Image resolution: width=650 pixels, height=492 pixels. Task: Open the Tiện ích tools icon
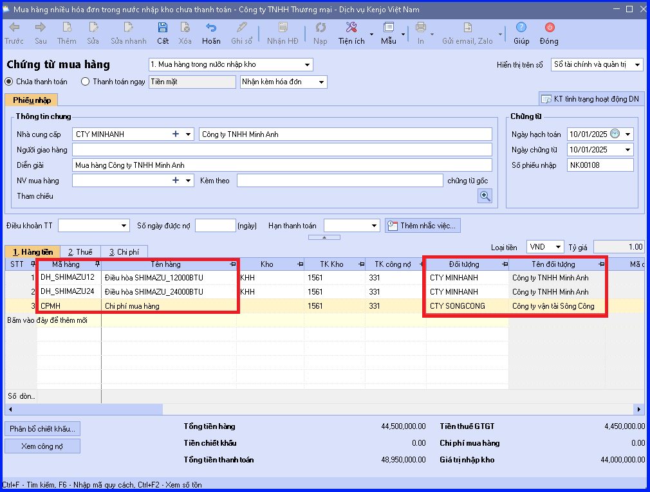pyautogui.click(x=351, y=28)
